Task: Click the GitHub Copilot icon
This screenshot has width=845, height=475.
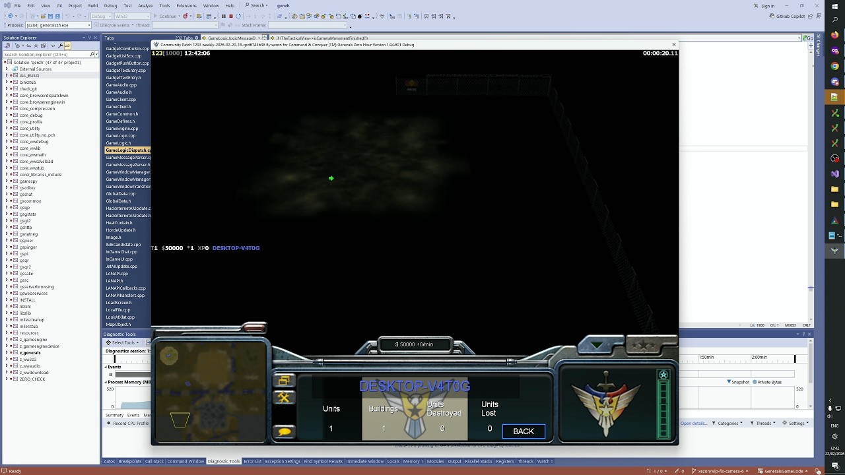Action: coord(772,16)
